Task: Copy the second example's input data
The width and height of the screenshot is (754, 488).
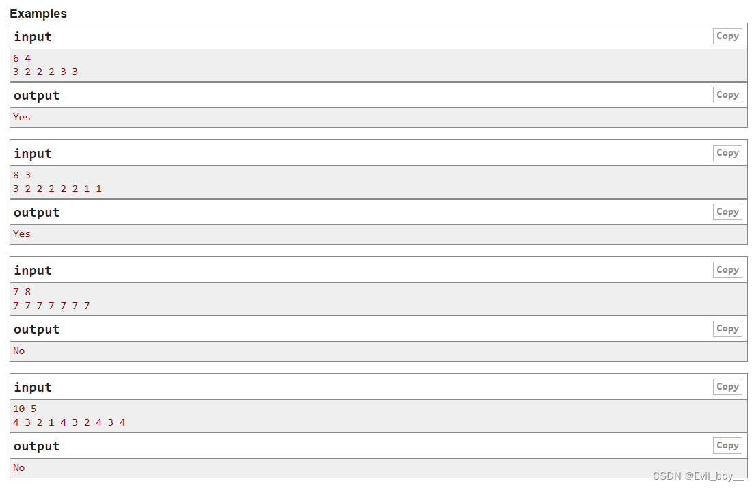Action: (727, 152)
